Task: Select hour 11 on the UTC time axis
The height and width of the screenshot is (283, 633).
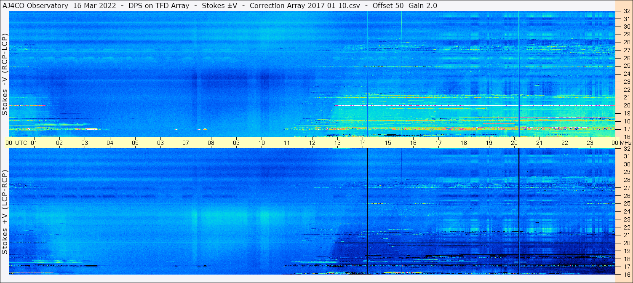Action: pyautogui.click(x=287, y=143)
